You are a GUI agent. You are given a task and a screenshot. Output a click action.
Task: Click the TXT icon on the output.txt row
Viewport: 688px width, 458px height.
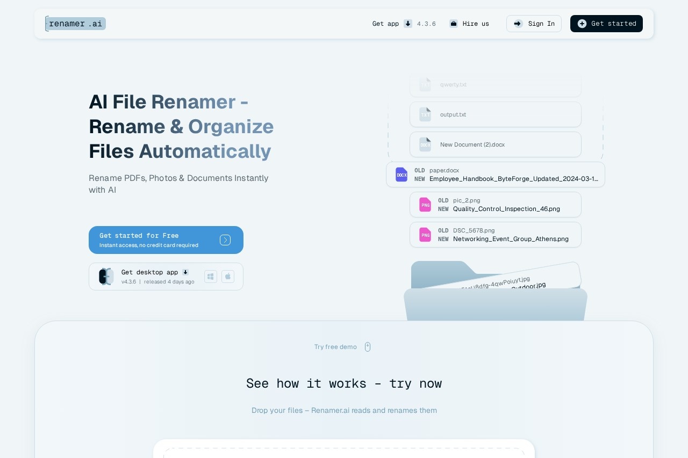point(425,114)
